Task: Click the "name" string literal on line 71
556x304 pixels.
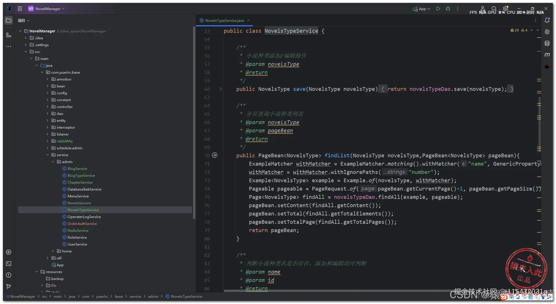Action: pyautogui.click(x=478, y=164)
